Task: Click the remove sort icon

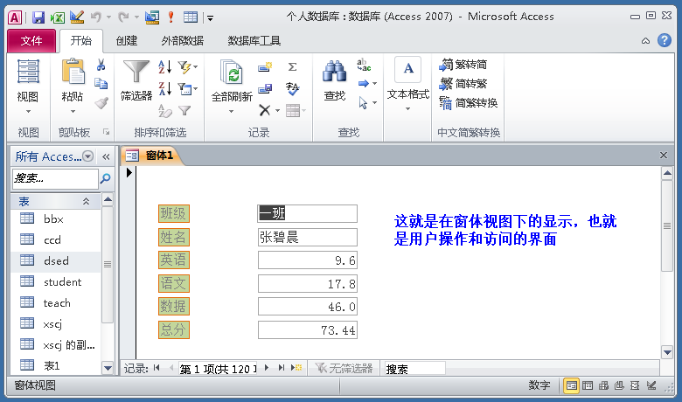Action: [165, 111]
